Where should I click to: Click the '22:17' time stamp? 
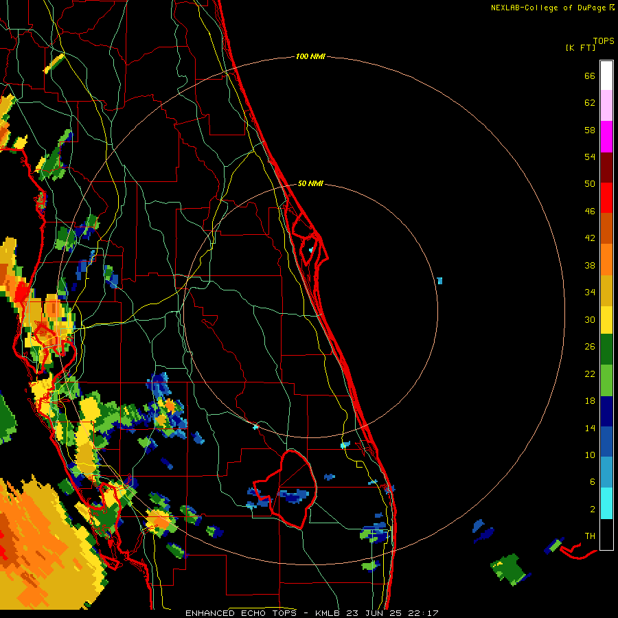(423, 613)
